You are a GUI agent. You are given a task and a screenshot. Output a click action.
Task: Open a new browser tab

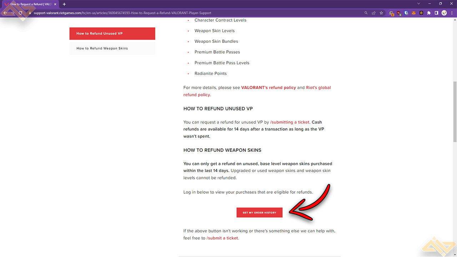click(x=64, y=4)
